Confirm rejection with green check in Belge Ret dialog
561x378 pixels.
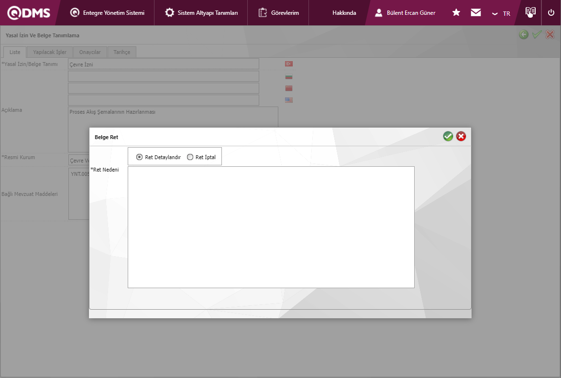point(448,136)
